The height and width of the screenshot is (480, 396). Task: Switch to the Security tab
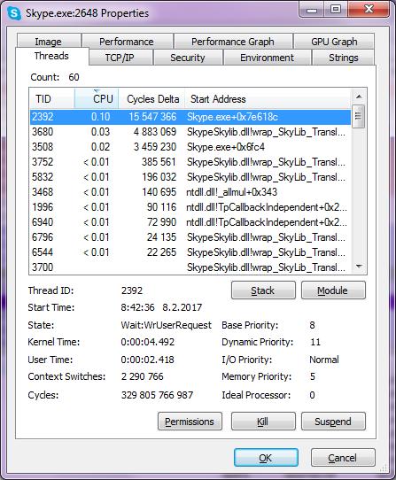click(x=188, y=58)
